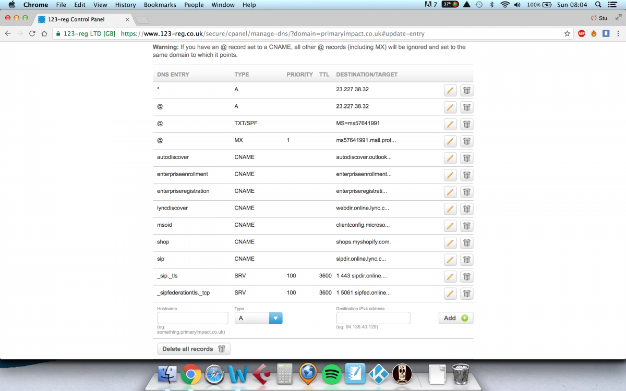Delete the _sip._tls SRV record
Screen dimensions: 626x391
[467, 277]
